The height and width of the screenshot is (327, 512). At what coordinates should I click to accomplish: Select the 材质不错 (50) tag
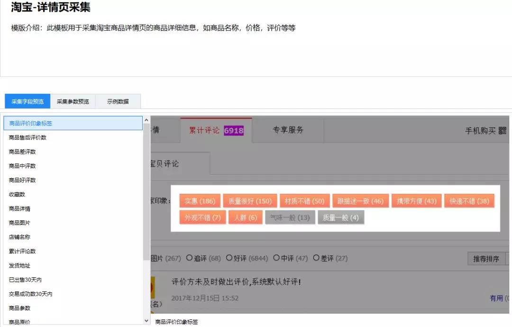pyautogui.click(x=305, y=201)
